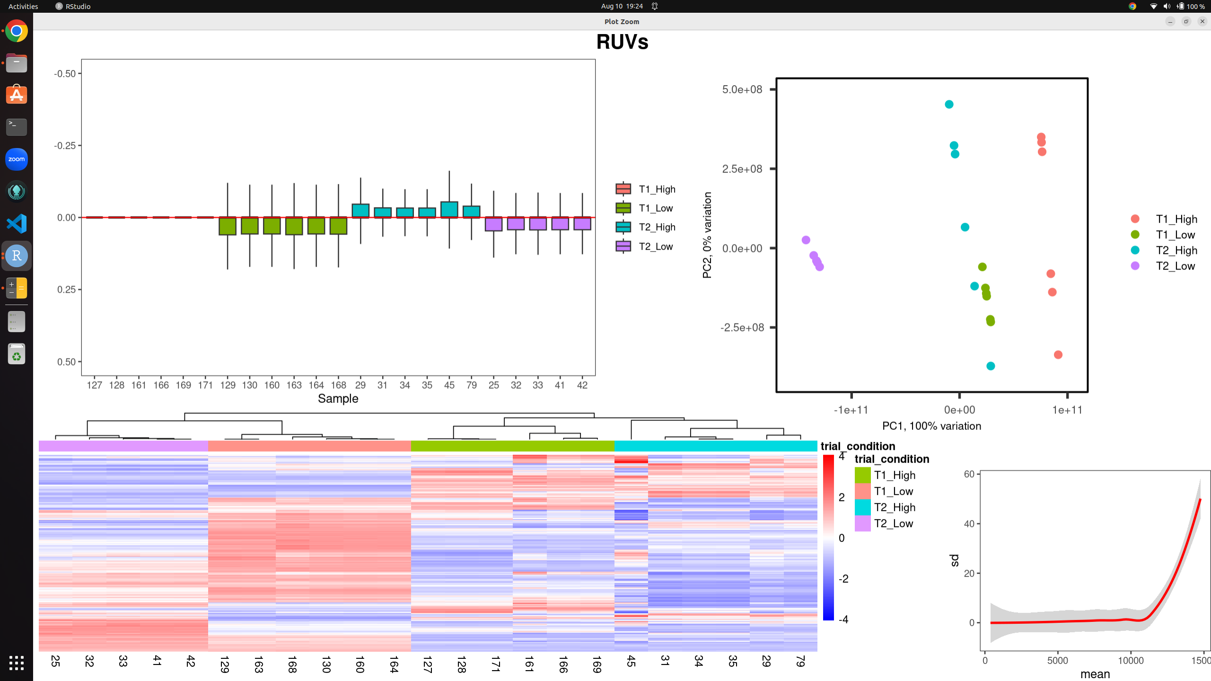
Task: Click the green heatmap annotation bar
Action: 513,446
